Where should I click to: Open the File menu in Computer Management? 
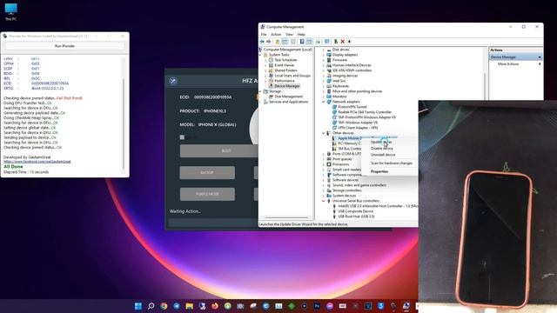coord(264,35)
